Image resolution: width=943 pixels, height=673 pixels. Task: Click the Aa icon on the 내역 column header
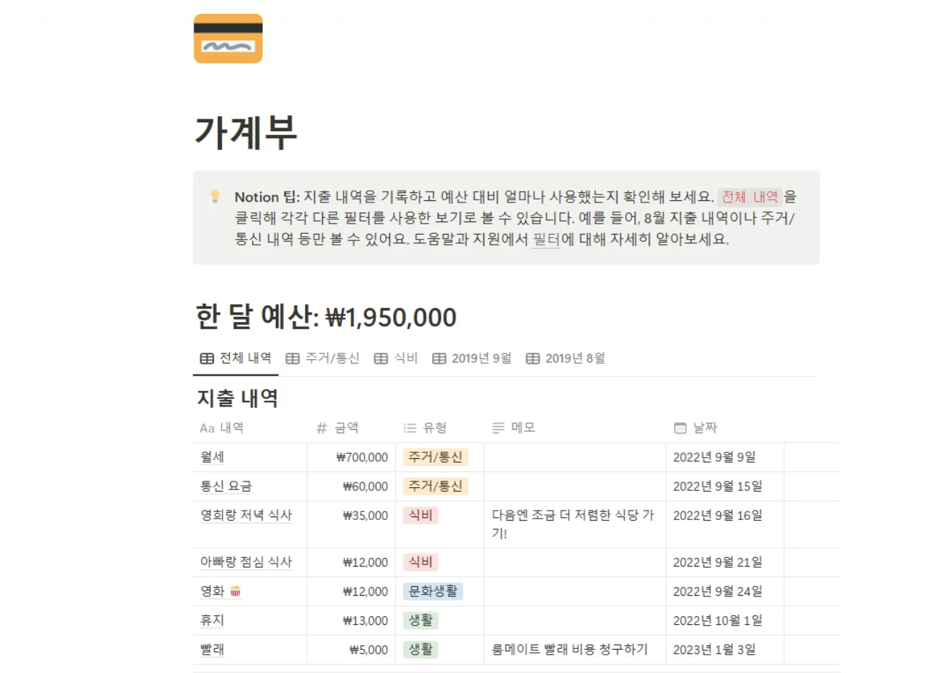pyautogui.click(x=205, y=428)
